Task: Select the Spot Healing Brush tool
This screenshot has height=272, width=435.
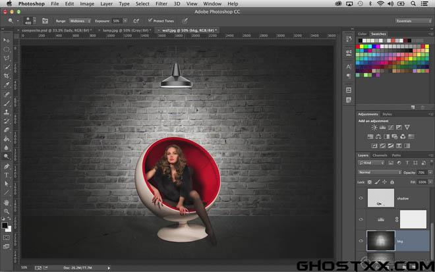Action: point(7,95)
